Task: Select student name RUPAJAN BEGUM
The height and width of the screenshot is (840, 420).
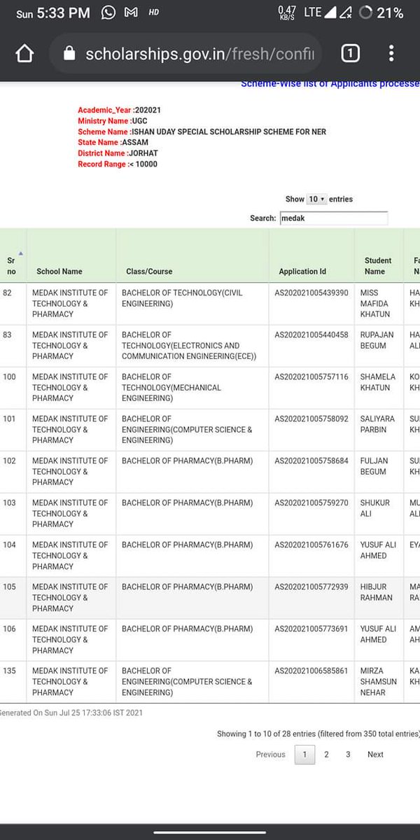Action: tap(377, 340)
